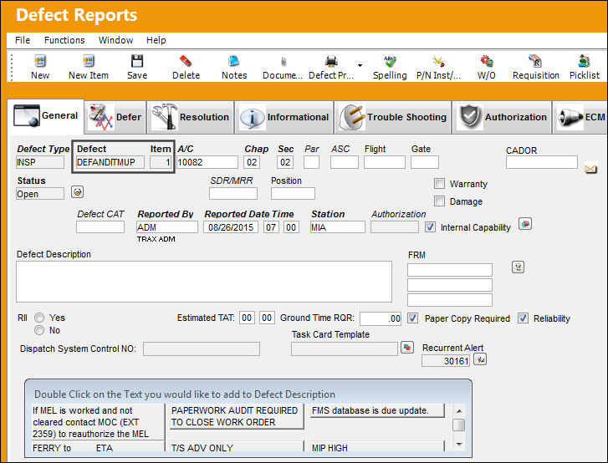Expand the Defect Print dropdown arrow
The width and height of the screenshot is (608, 463).
360,65
